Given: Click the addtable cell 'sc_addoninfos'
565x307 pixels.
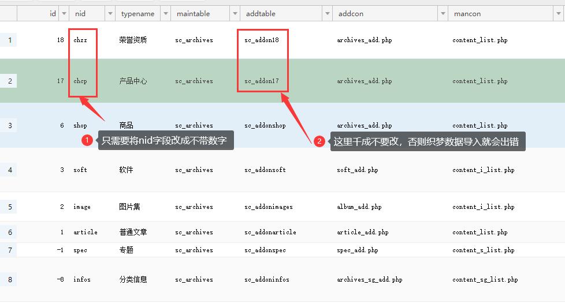Looking at the screenshot, I should 267,280.
